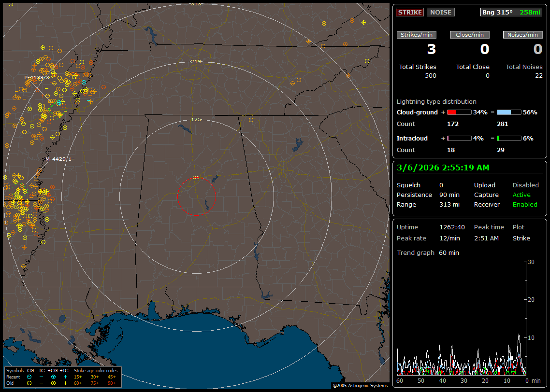Click the old -IC yellow dash symbol
The width and height of the screenshot is (550, 392).
click(41, 382)
